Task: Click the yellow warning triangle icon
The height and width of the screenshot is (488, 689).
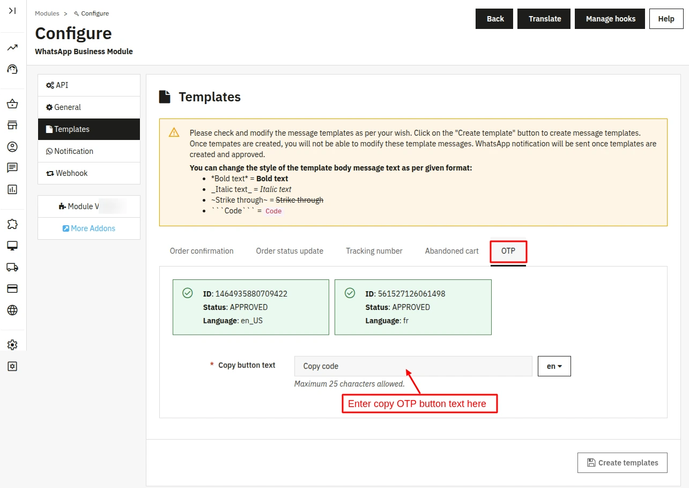Action: tap(174, 132)
